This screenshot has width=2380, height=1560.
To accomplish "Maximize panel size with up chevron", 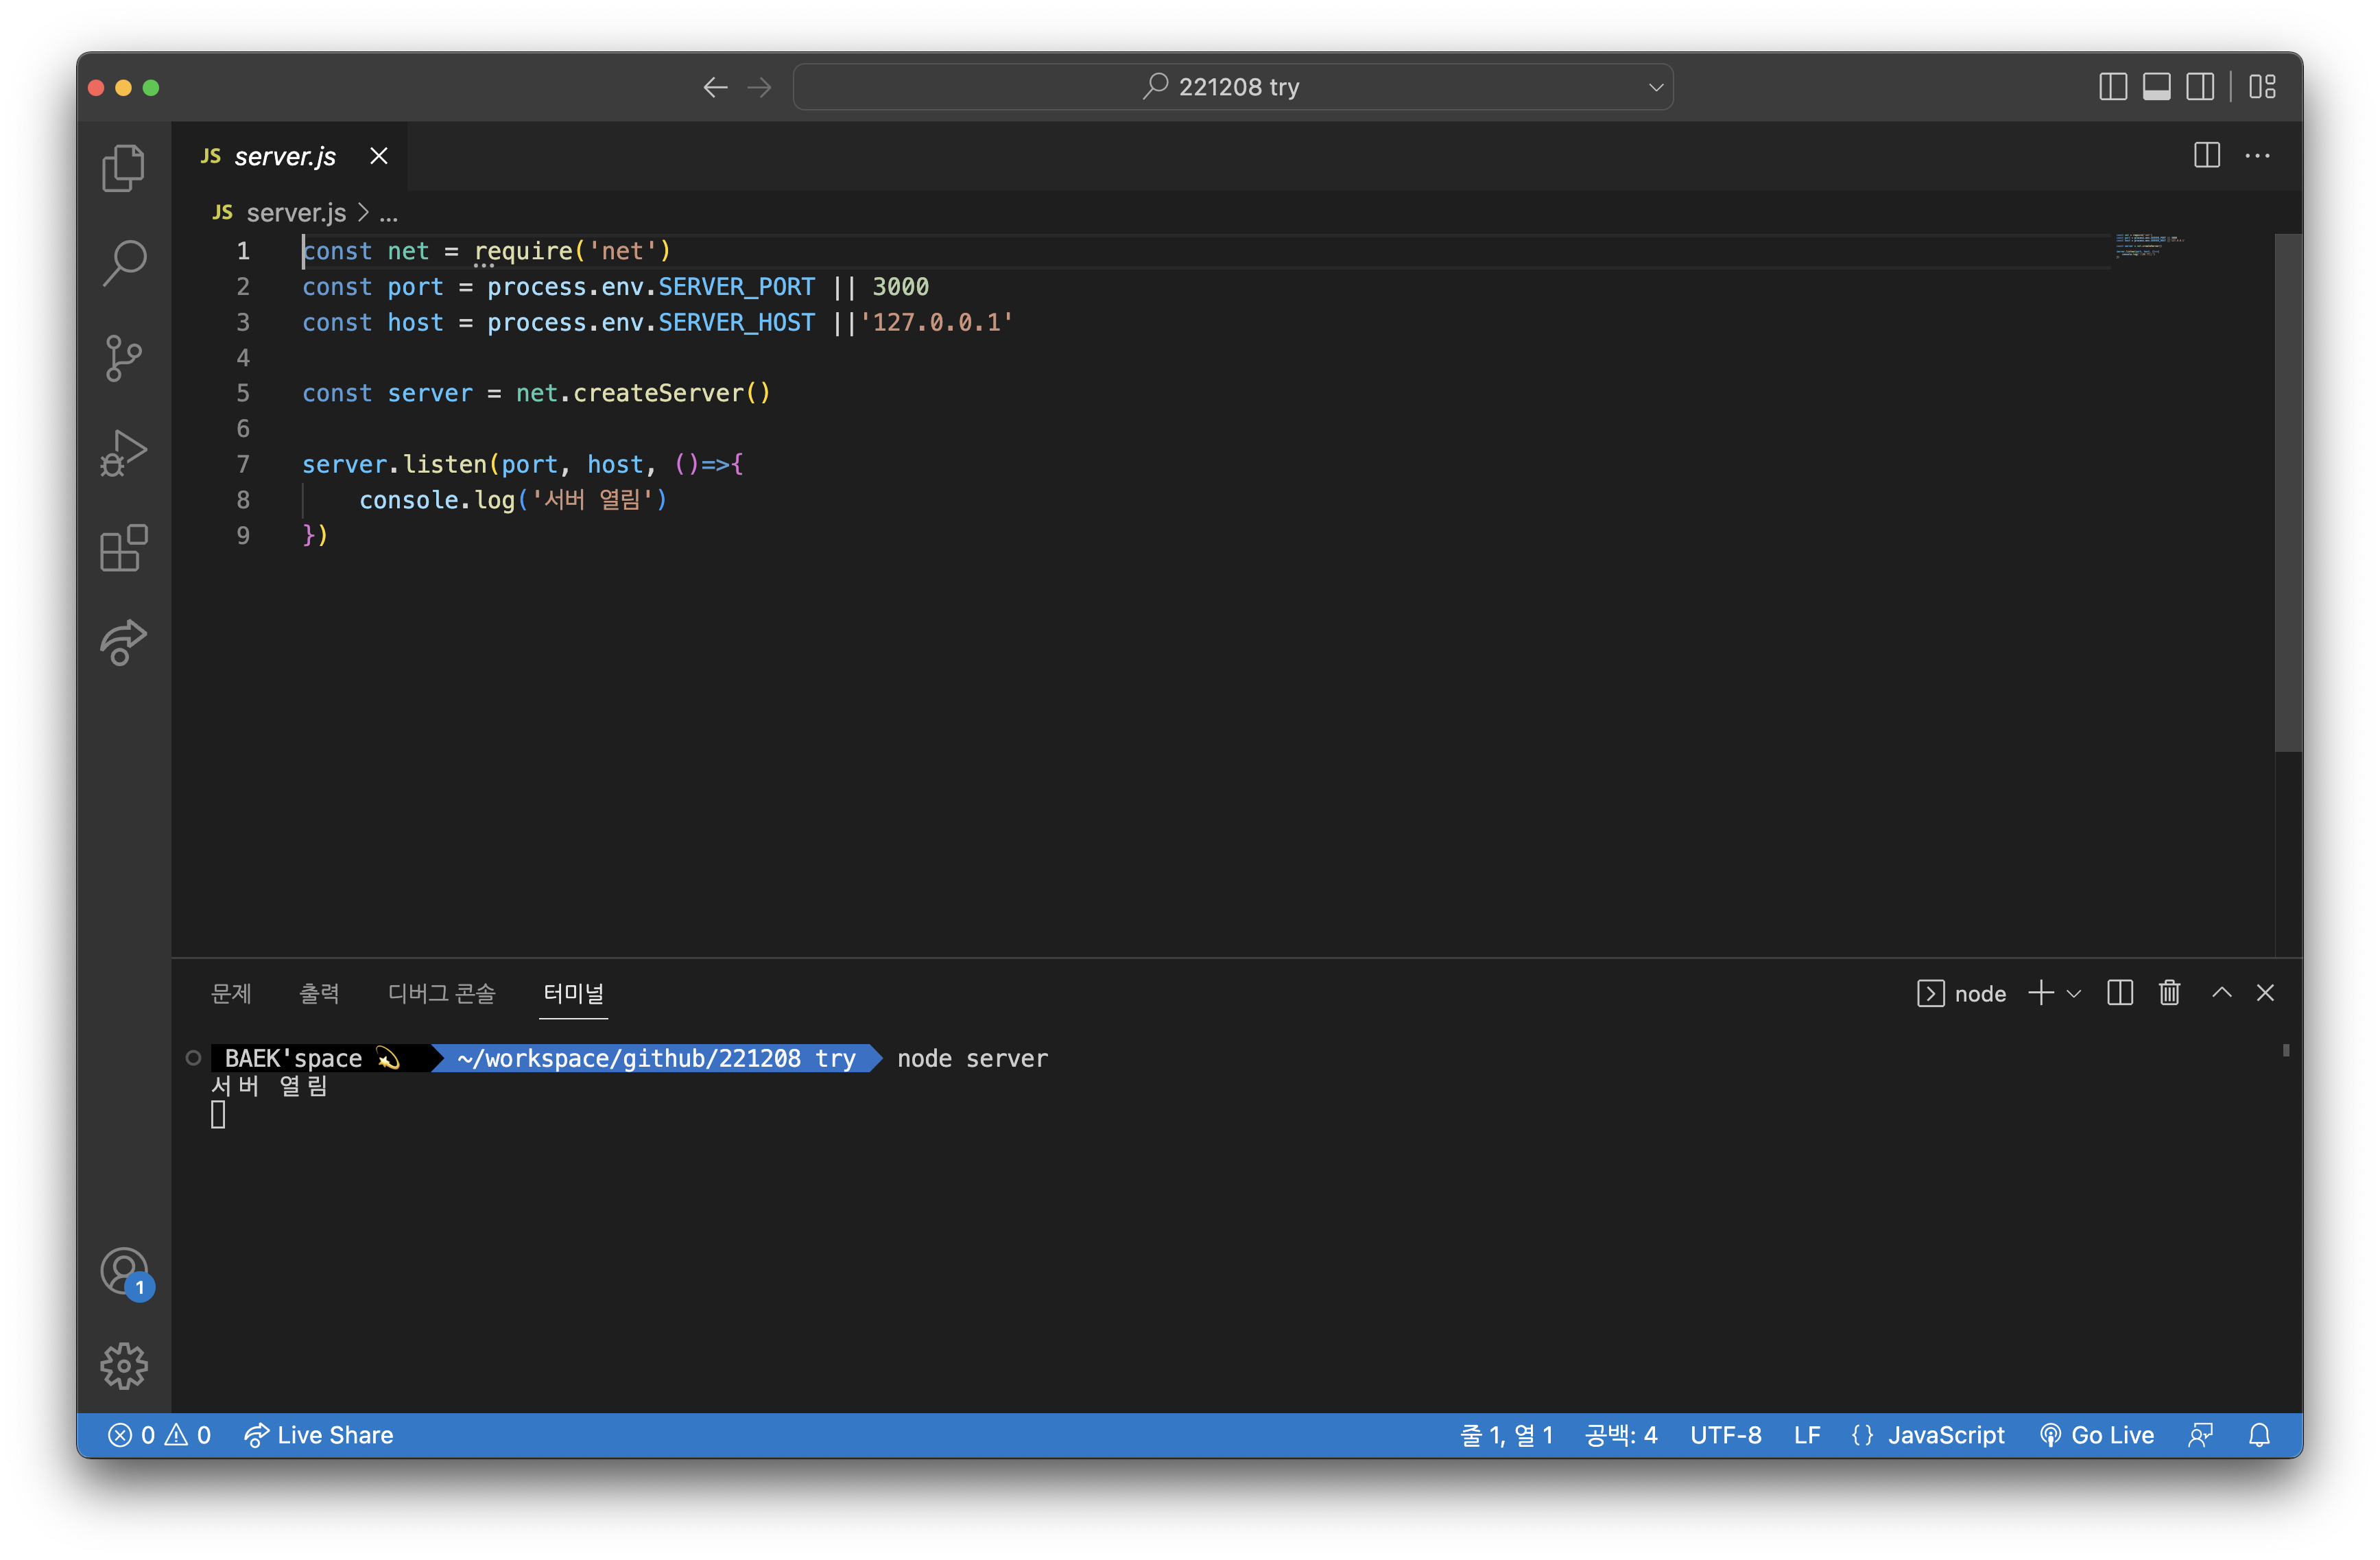I will 2221,993.
